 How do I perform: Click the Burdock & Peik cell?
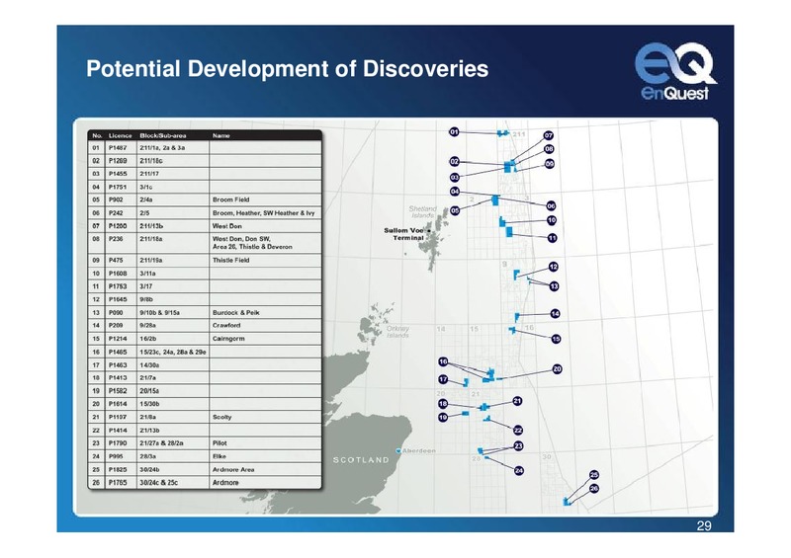click(265, 312)
